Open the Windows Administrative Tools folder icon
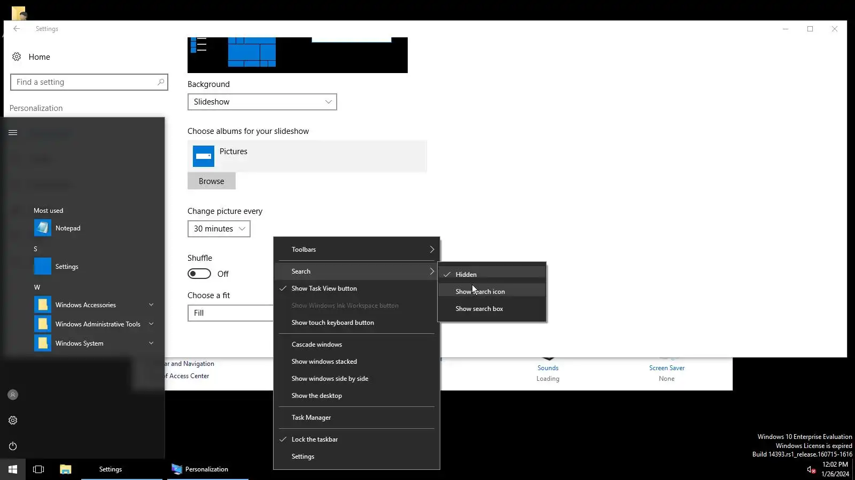Viewport: 855px width, 480px height. pos(43,324)
